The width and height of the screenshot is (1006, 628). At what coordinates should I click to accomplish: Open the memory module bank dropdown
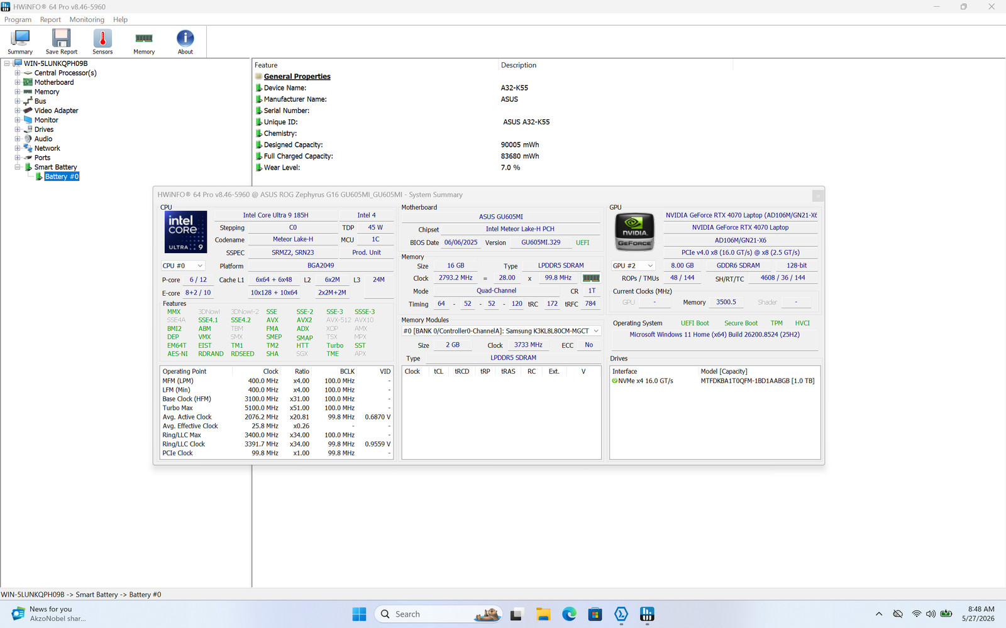pyautogui.click(x=501, y=331)
